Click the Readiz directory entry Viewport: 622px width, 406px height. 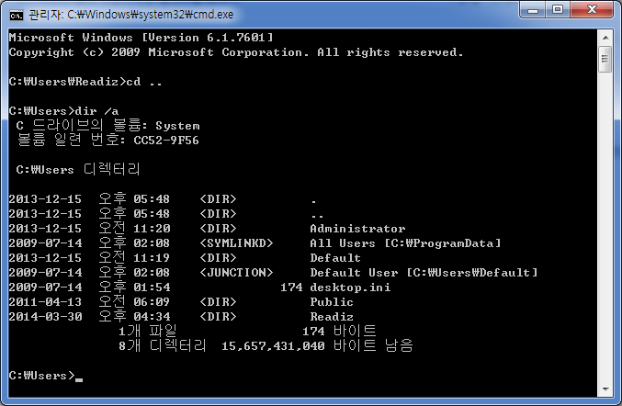pyautogui.click(x=332, y=316)
